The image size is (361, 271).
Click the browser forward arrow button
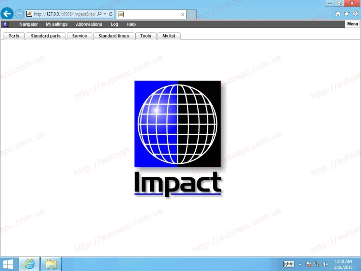19,14
